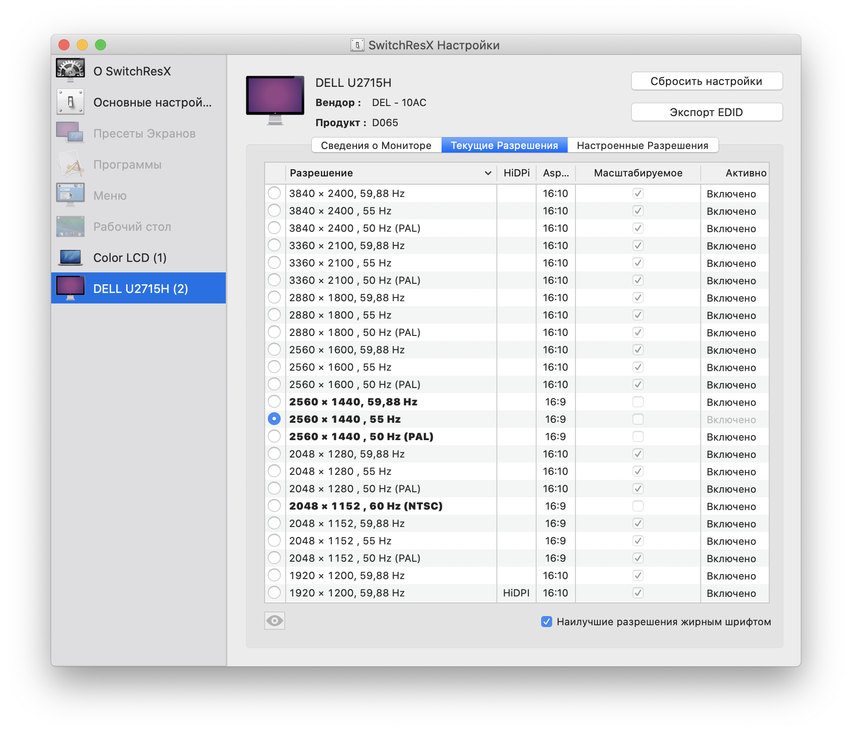This screenshot has width=852, height=734.
Task: Click Сбросить настройки button
Action: (707, 81)
